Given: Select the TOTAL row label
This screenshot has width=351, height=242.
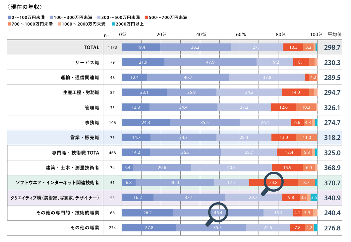Looking at the screenshot, I should 91,47.
